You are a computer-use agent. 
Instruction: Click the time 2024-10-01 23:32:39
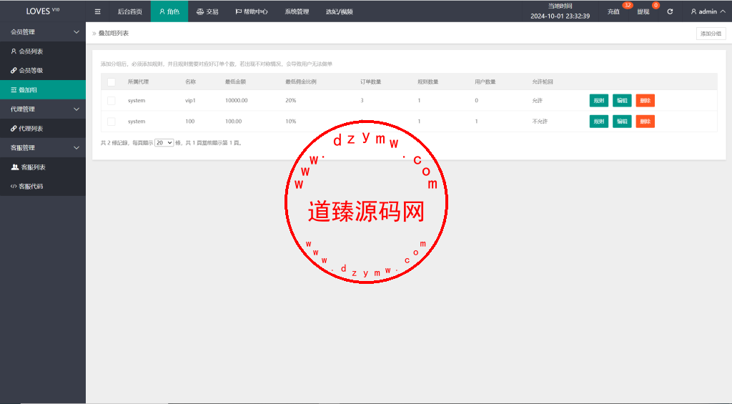(x=560, y=16)
